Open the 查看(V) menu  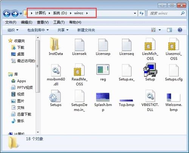tap(43, 22)
